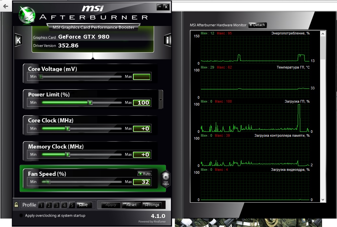The width and height of the screenshot is (337, 227).
Task: Adjust the Core Voltage slider handle
Action: tap(41, 76)
